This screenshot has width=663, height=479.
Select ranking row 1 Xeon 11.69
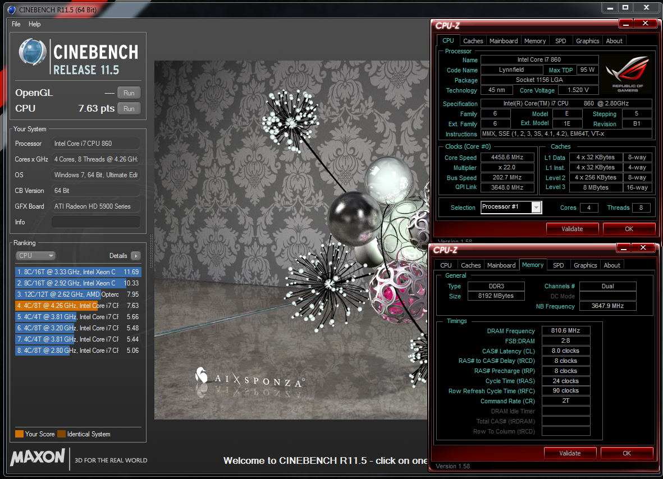[x=78, y=272]
